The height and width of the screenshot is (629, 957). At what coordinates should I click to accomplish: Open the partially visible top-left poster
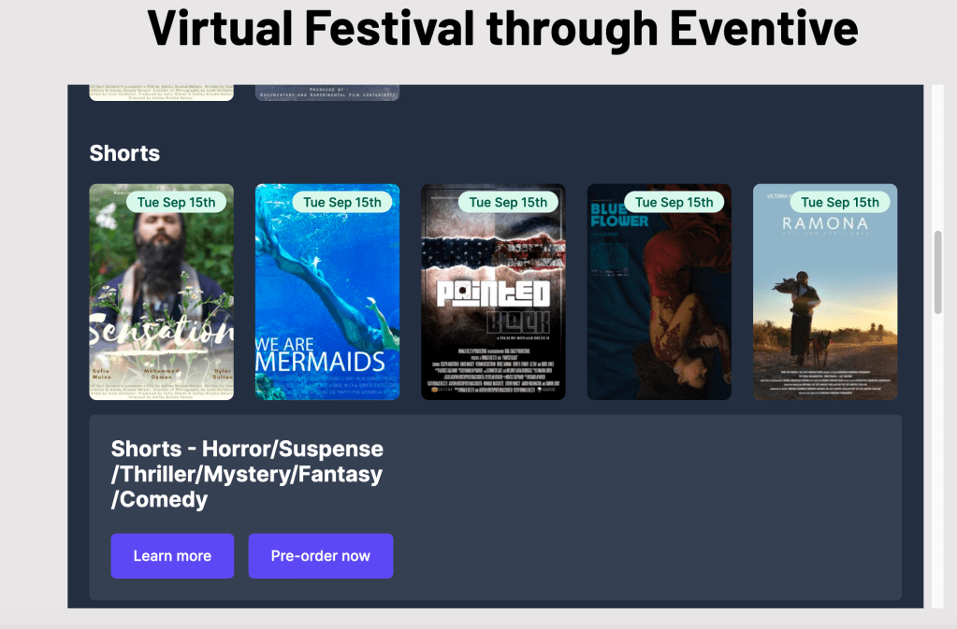pyautogui.click(x=161, y=93)
